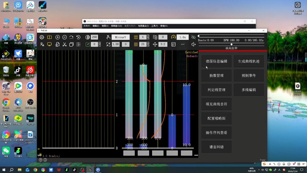The height and width of the screenshot is (173, 307).
Task: Decrease the vertical lines count stepper
Action: point(148,46)
